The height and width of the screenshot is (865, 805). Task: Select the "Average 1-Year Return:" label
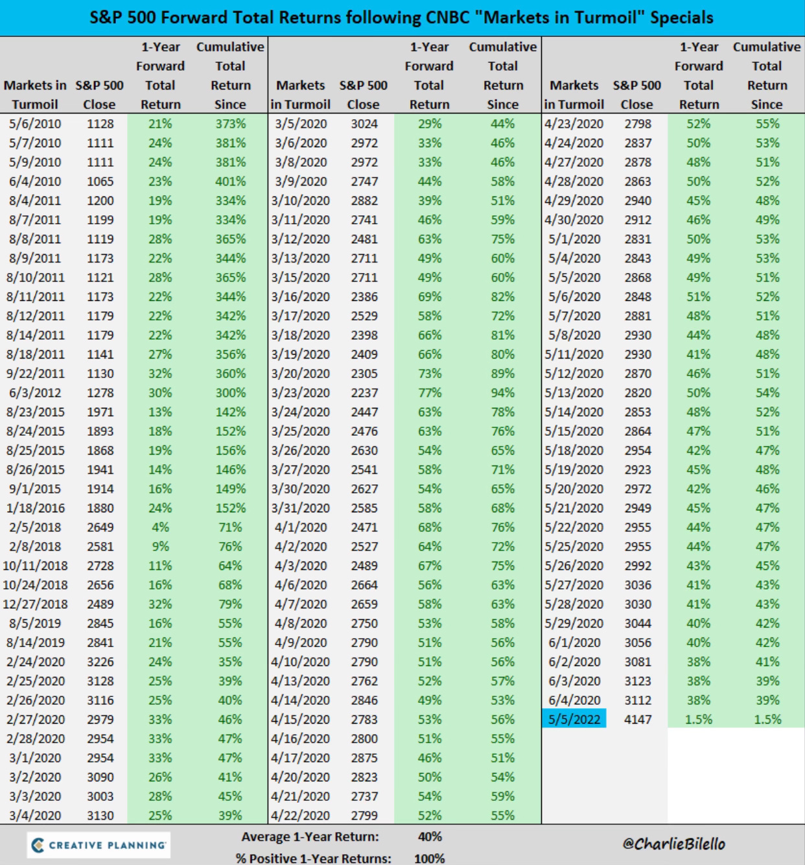(x=310, y=836)
